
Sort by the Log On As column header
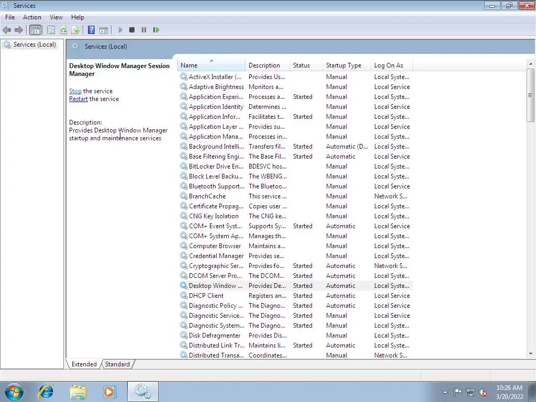tap(392, 65)
